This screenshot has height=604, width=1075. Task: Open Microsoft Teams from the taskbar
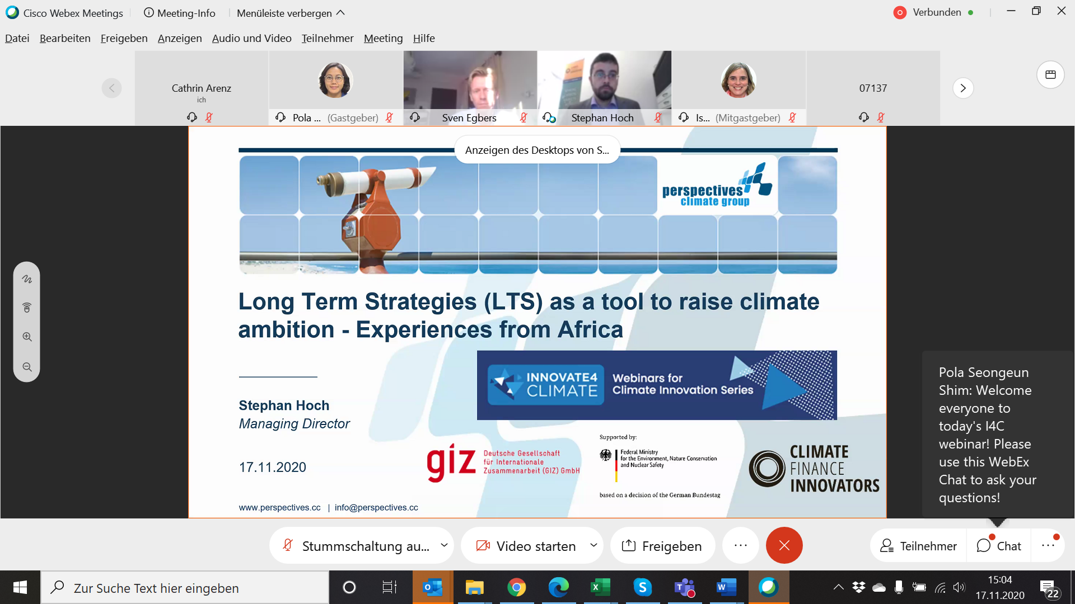point(684,587)
